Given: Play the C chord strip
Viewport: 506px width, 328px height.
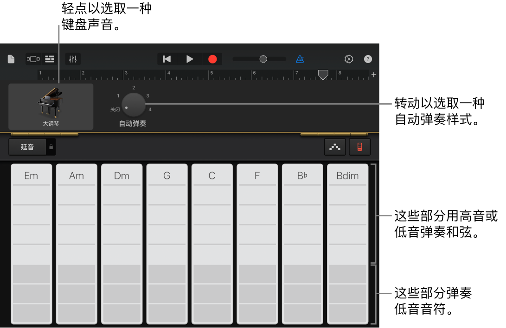Looking at the screenshot, I should click(x=212, y=244).
